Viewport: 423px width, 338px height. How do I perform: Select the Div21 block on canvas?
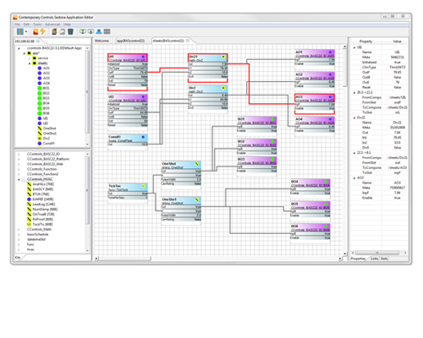point(208,68)
